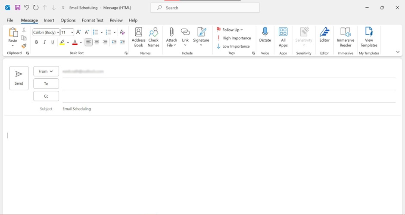Redo the last action
The image size is (405, 215).
36,8
